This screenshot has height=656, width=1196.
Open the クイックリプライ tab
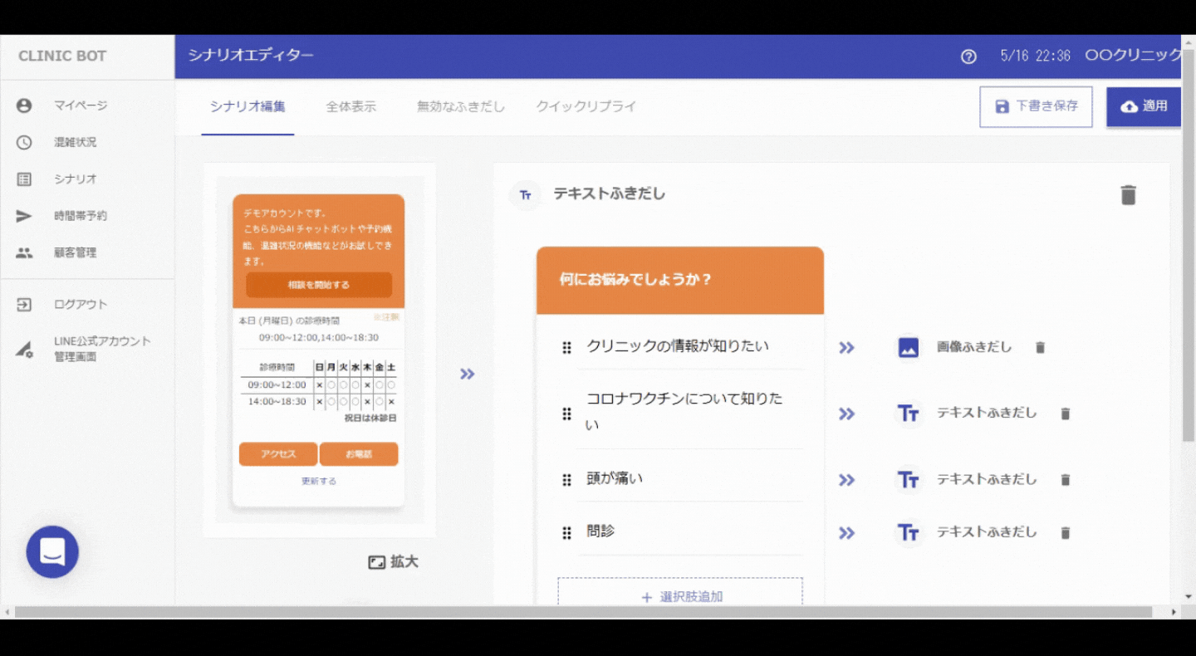coord(586,106)
